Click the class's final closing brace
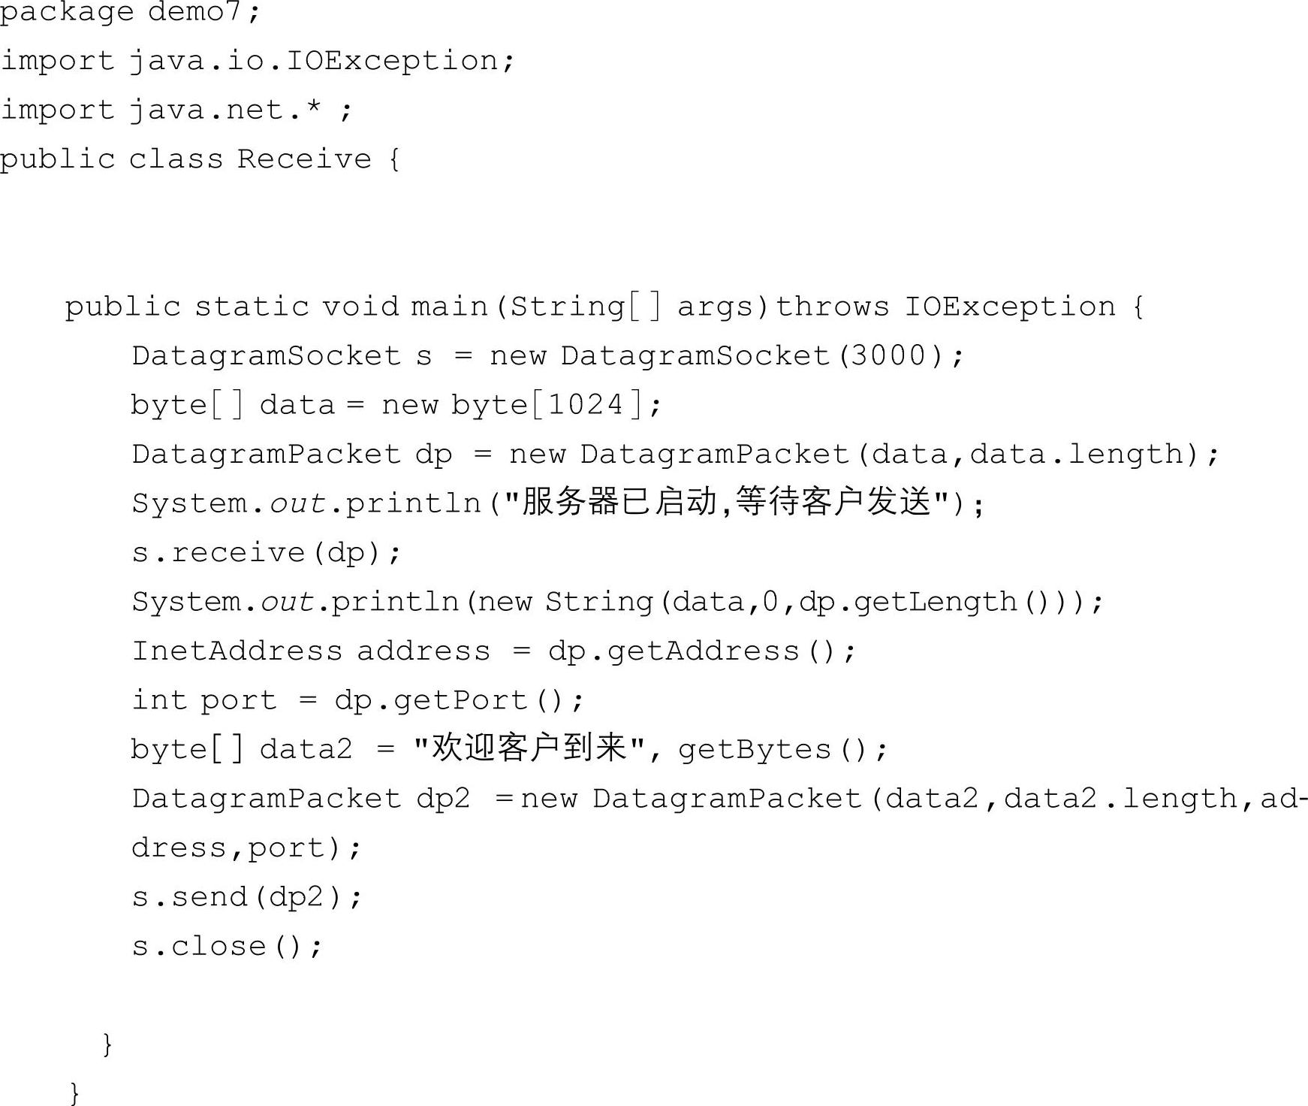 74,1092
